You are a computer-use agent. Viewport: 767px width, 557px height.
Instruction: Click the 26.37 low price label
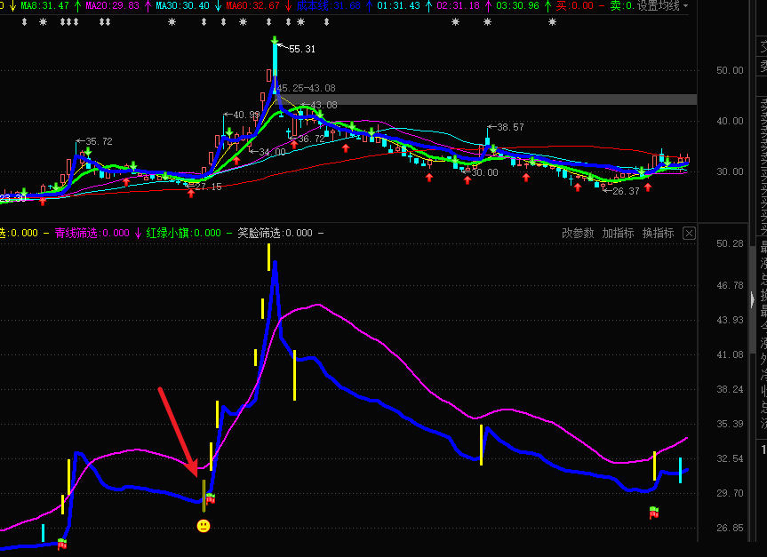pos(626,191)
